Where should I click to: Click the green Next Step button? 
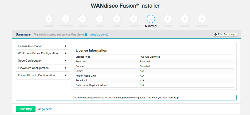pyautogui.click(x=26, y=109)
